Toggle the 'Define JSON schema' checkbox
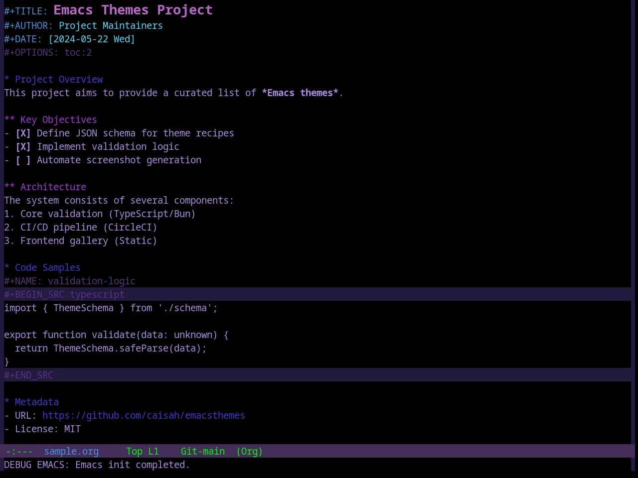 click(x=23, y=133)
